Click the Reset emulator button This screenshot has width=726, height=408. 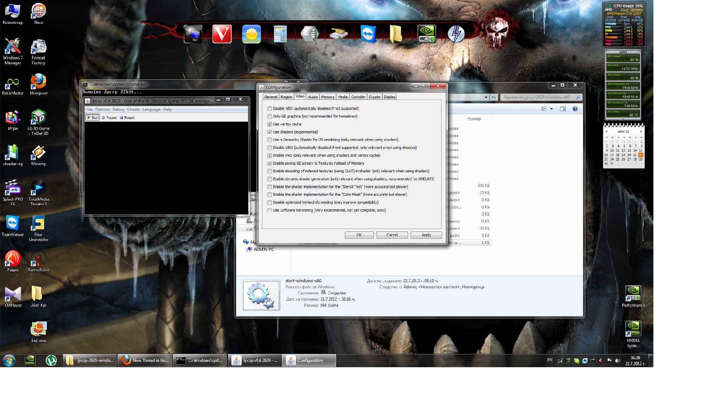point(127,117)
